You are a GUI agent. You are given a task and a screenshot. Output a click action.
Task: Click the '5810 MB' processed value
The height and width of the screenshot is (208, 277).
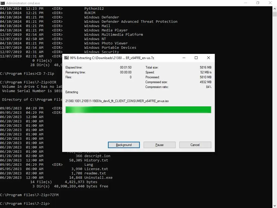point(206,77)
